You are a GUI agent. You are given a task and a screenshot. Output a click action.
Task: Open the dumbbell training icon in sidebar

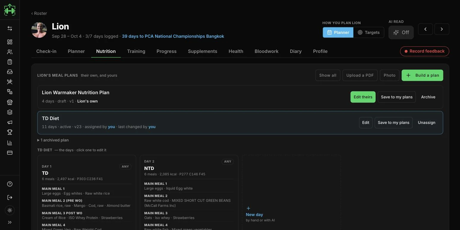tap(10, 92)
